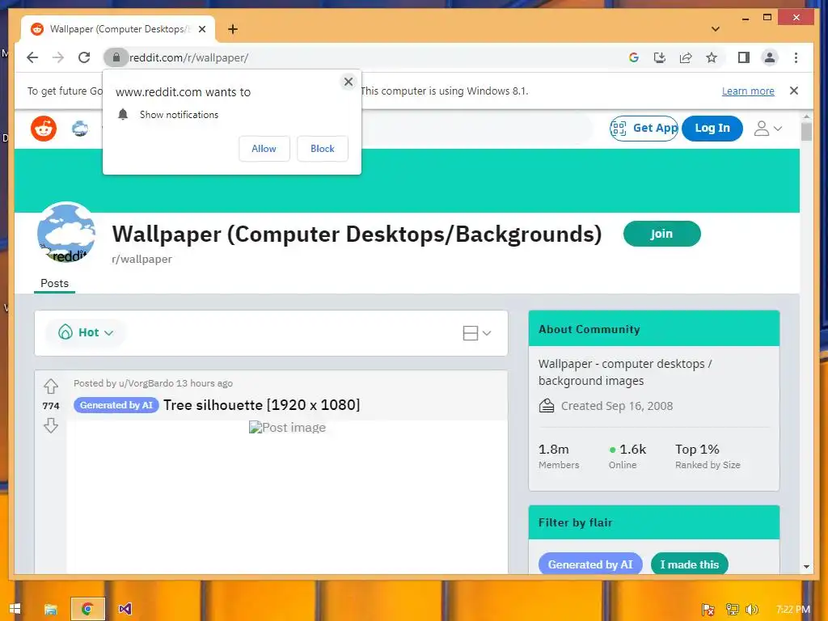The image size is (828, 621).
Task: Open the Chrome side panel
Action: click(x=744, y=57)
